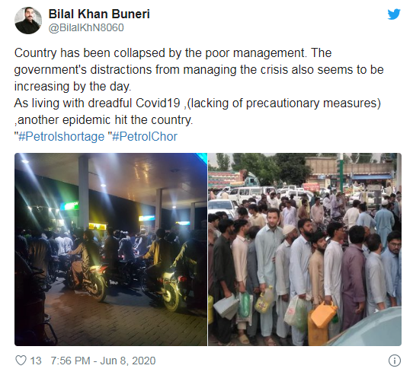This screenshot has width=413, height=375.
Task: Click the like count 13
Action: [x=36, y=361]
